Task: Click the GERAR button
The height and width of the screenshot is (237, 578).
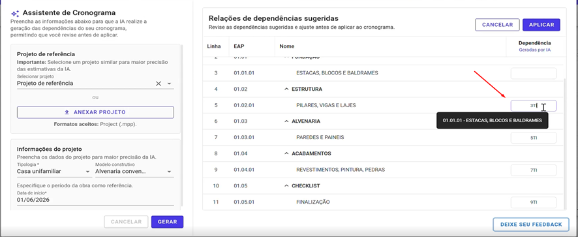Action: tap(168, 222)
